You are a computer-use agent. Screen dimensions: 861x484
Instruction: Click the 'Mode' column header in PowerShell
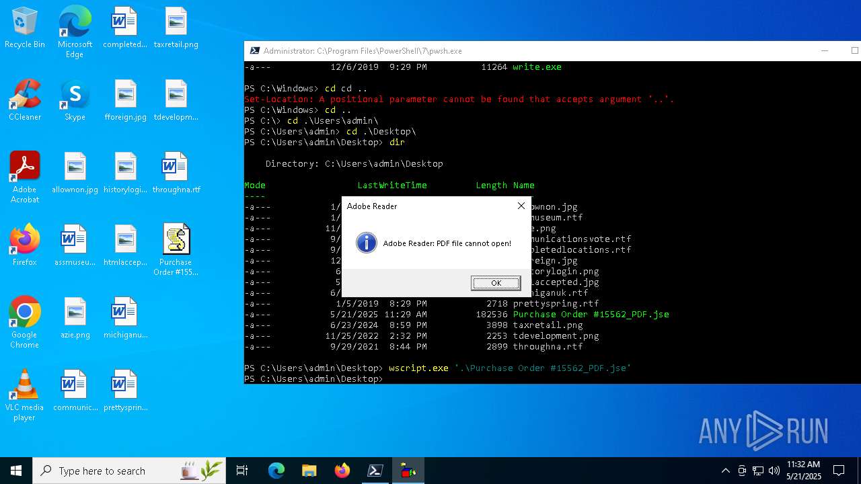[x=255, y=185]
